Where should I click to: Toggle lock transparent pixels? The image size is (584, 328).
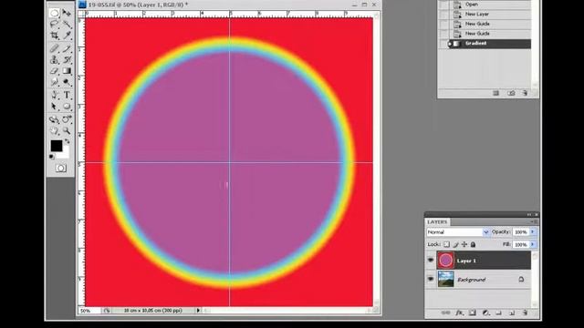[446, 244]
